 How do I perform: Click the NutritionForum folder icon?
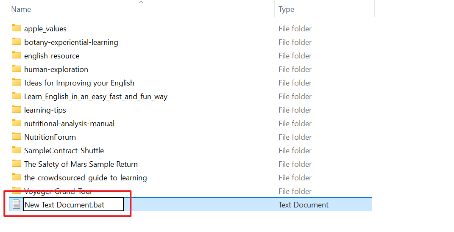click(x=17, y=137)
